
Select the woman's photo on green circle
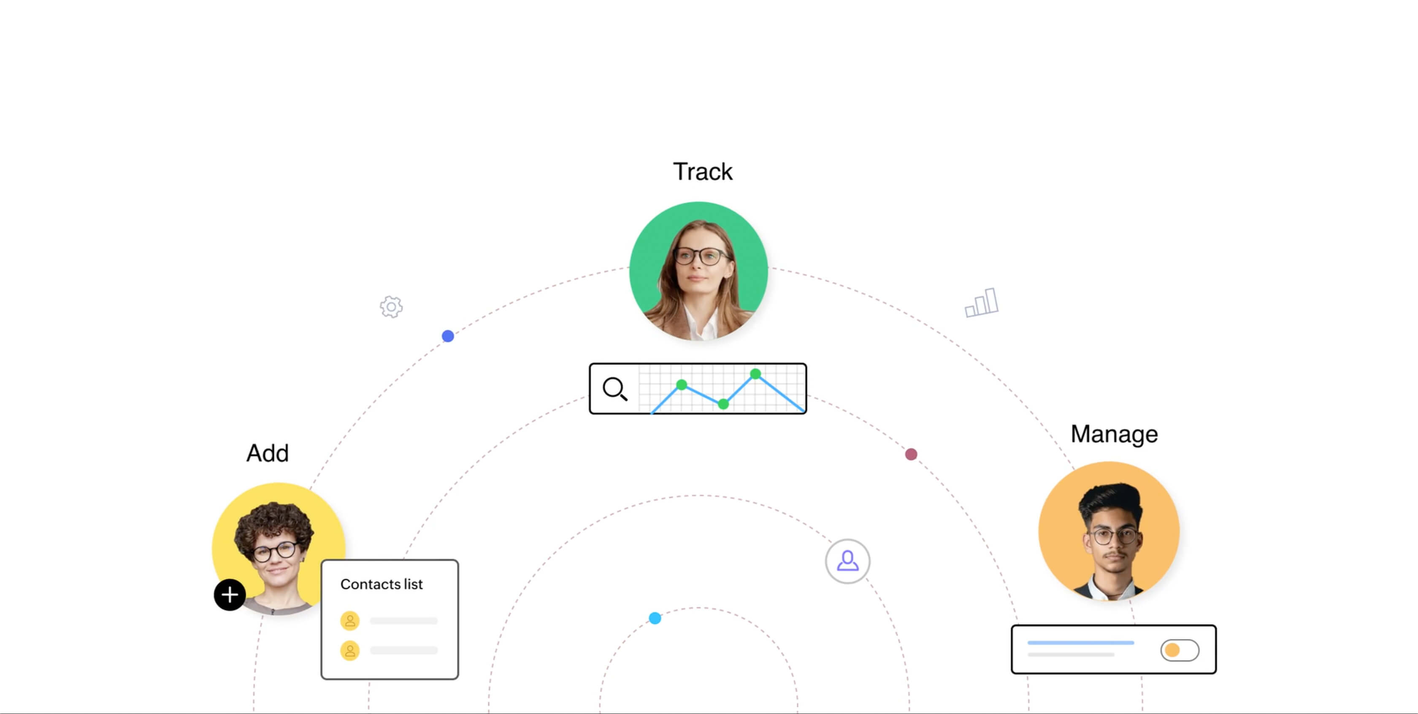[x=698, y=271]
